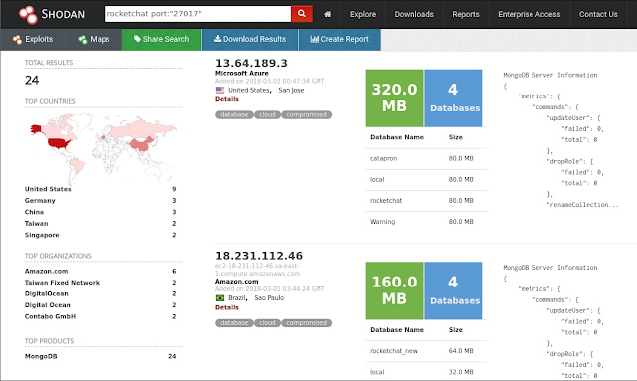Click the database tag on 18.231.112.46
The width and height of the screenshot is (637, 381).
click(234, 323)
